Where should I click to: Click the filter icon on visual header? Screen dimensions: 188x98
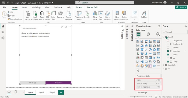(62, 27)
